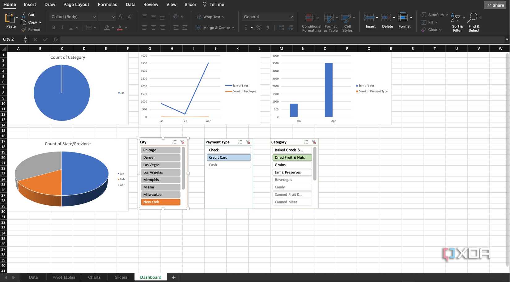Select Denver in the City slicer
510x282 pixels.
pyautogui.click(x=160, y=157)
